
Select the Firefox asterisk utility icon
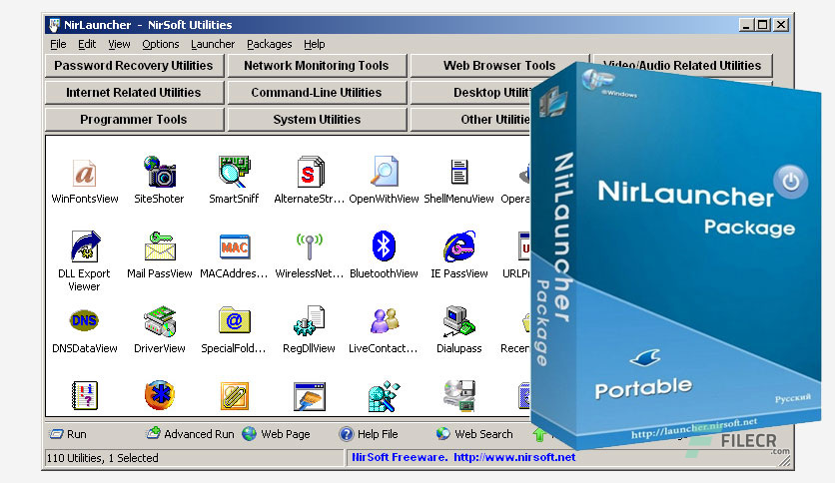(x=159, y=395)
